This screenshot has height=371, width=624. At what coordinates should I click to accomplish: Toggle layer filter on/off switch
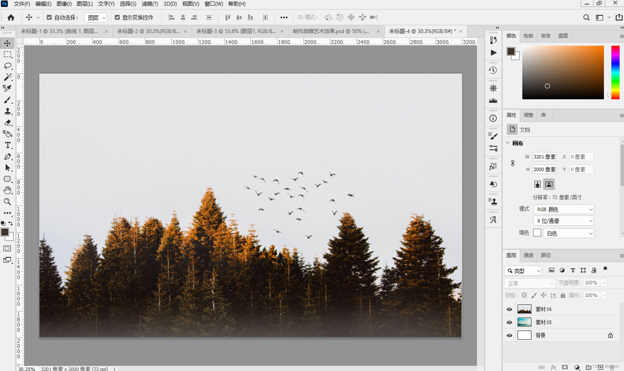[605, 270]
